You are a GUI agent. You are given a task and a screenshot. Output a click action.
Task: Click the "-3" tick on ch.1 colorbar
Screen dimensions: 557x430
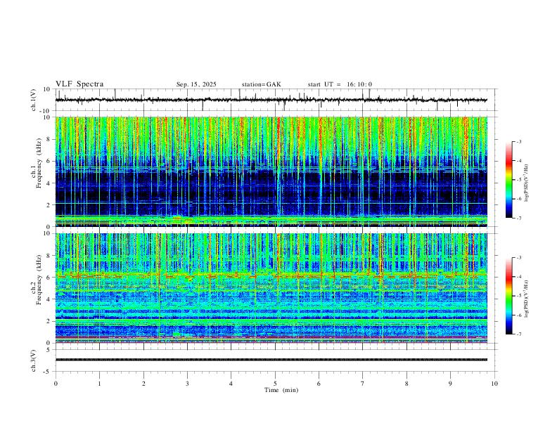519,142
